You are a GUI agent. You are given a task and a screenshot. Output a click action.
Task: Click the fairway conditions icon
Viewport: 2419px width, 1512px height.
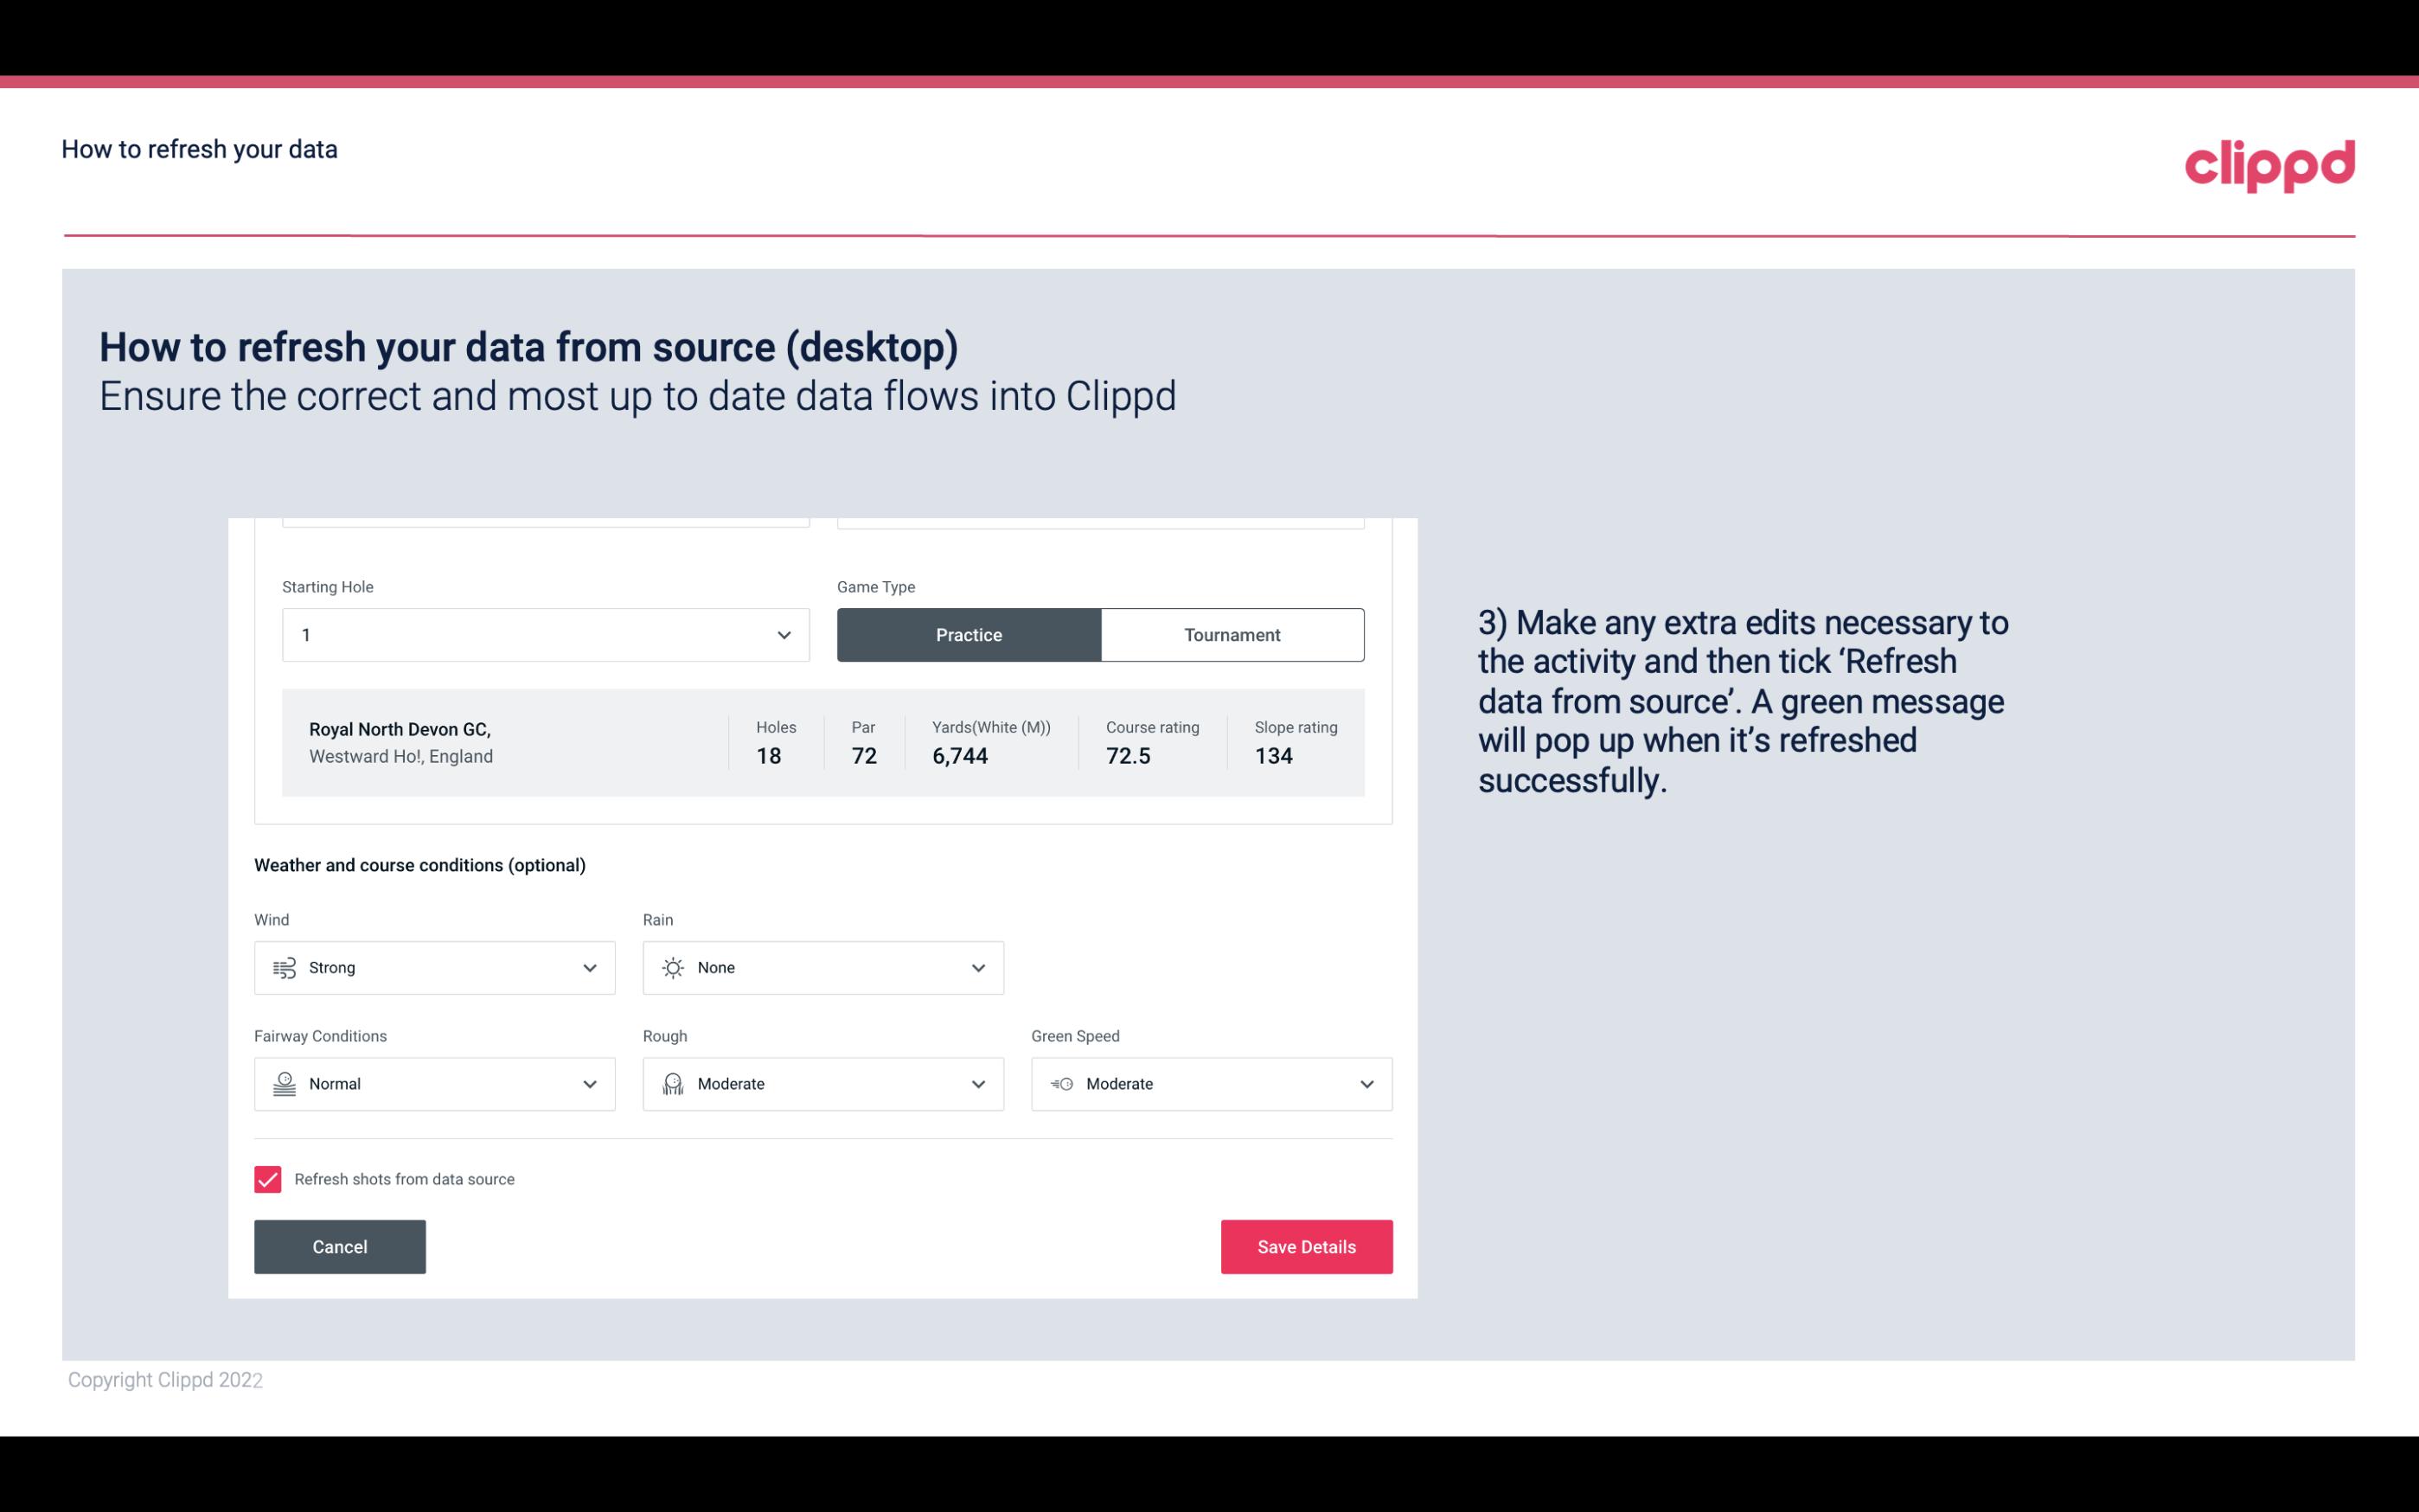coord(282,1084)
